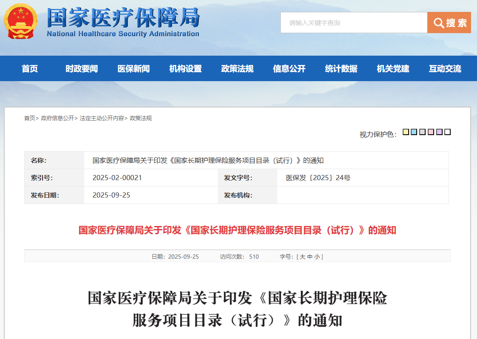Viewport: 477px width, 339px height.
Task: Go to the 互动交流 section
Action: (445, 69)
